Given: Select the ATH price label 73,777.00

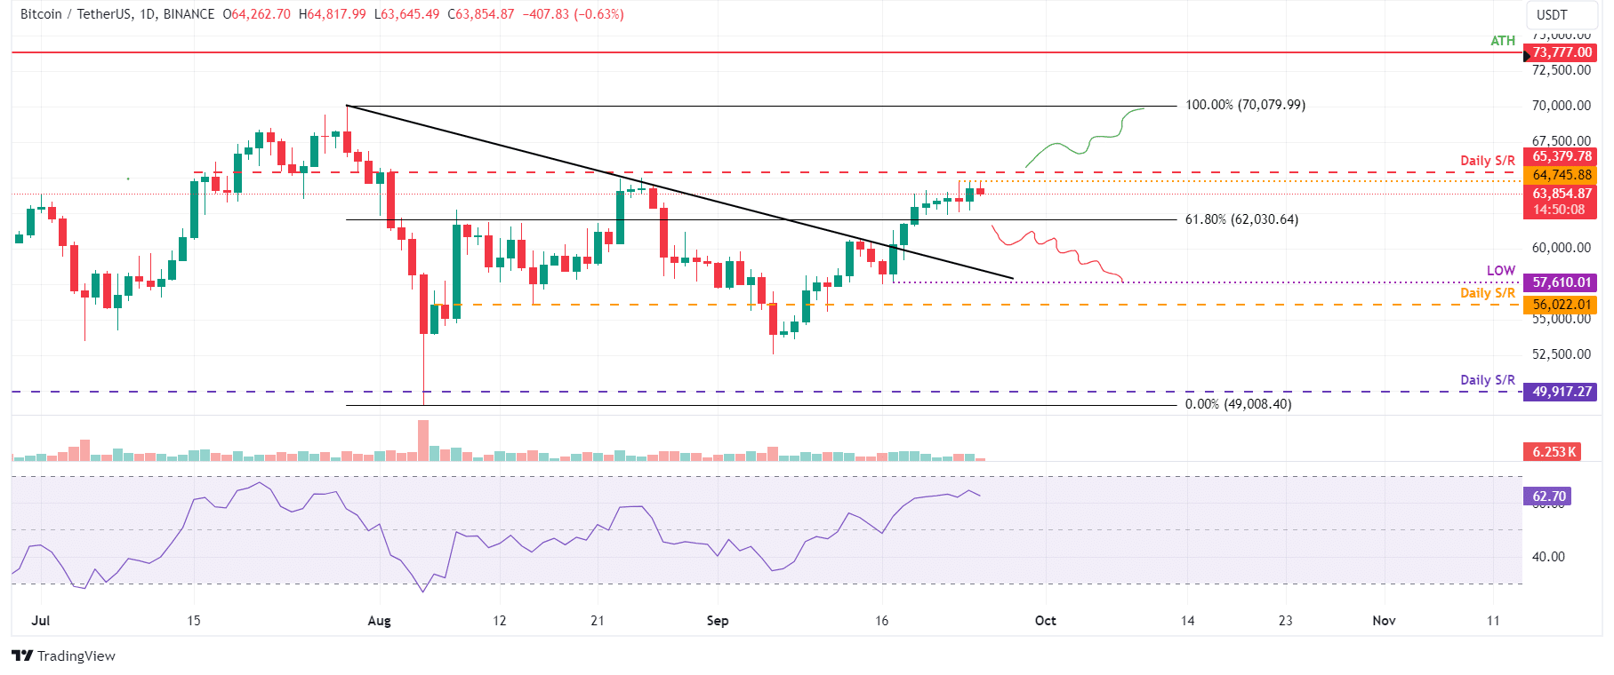Looking at the screenshot, I should tap(1561, 52).
